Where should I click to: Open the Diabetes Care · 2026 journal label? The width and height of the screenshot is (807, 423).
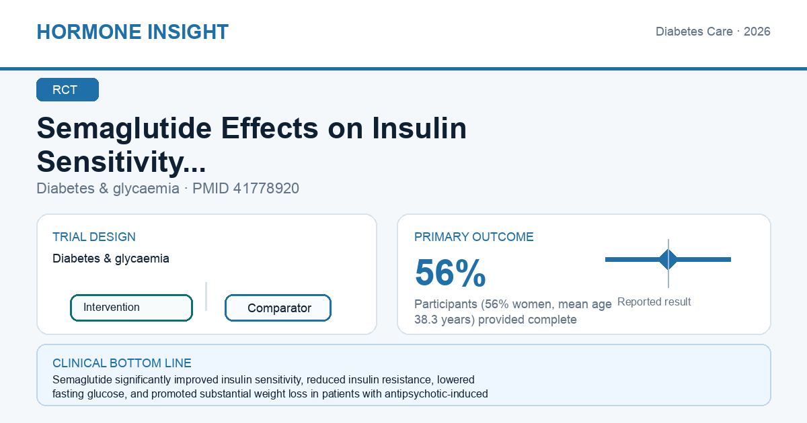click(x=713, y=32)
